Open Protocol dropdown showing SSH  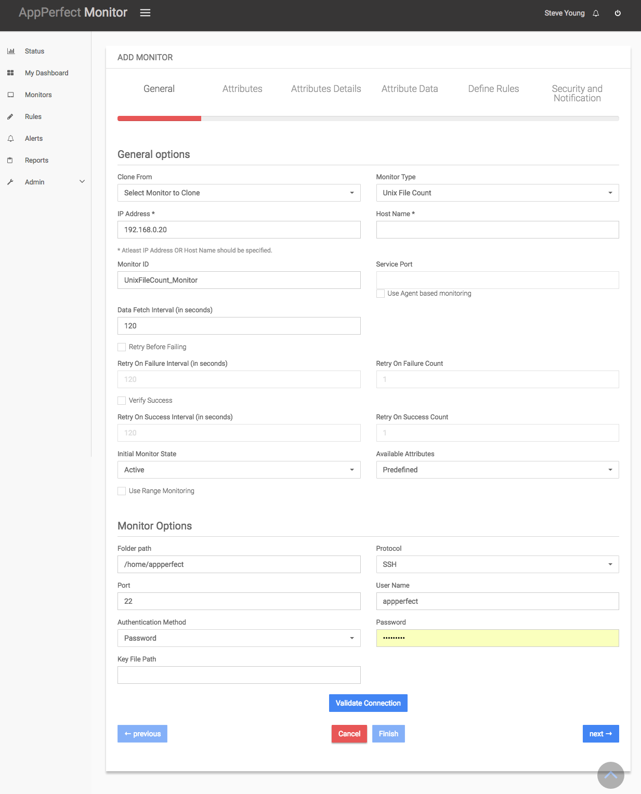(x=498, y=564)
